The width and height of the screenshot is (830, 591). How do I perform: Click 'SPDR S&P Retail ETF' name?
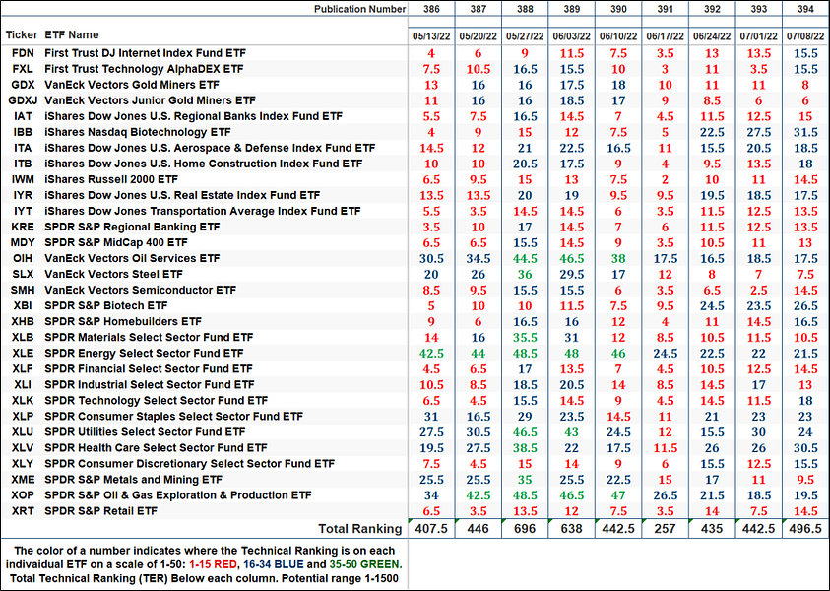tap(101, 511)
